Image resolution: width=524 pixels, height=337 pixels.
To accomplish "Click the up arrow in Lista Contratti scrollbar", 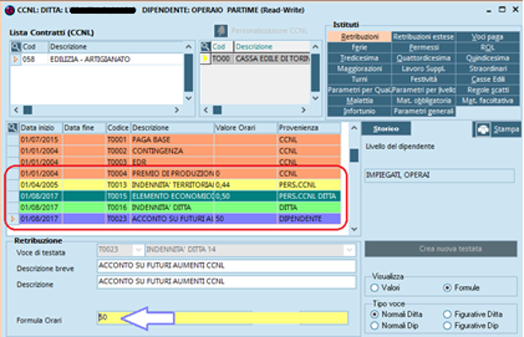I will point(189,47).
